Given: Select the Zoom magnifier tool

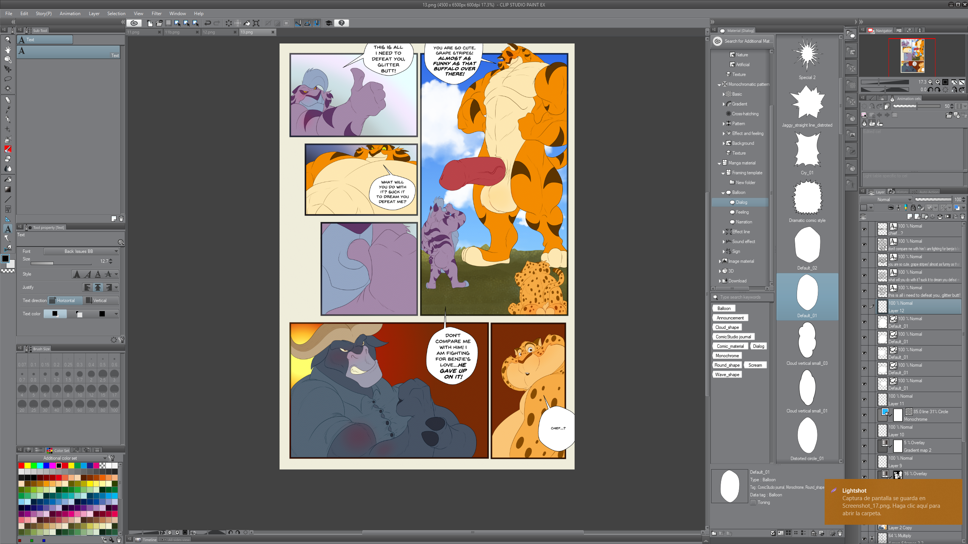Looking at the screenshot, I should click(8, 40).
